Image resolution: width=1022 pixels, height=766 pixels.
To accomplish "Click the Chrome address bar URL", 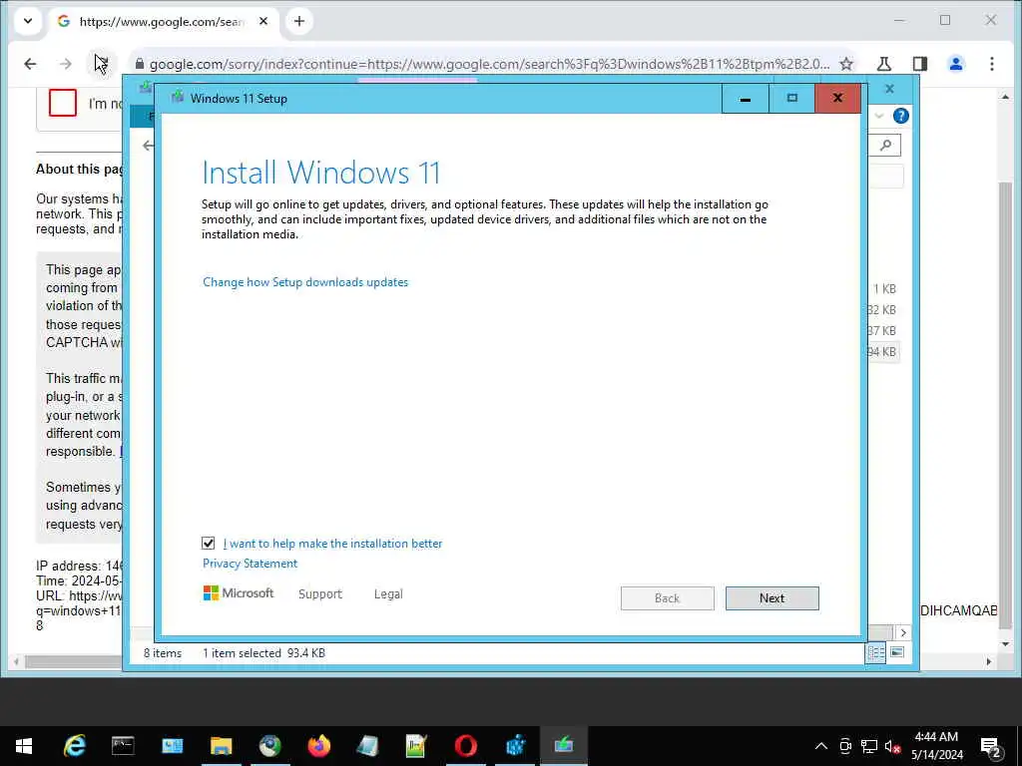I will pyautogui.click(x=489, y=64).
